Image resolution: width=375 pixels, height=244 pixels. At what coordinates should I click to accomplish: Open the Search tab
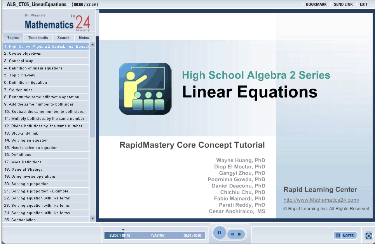tap(63, 38)
